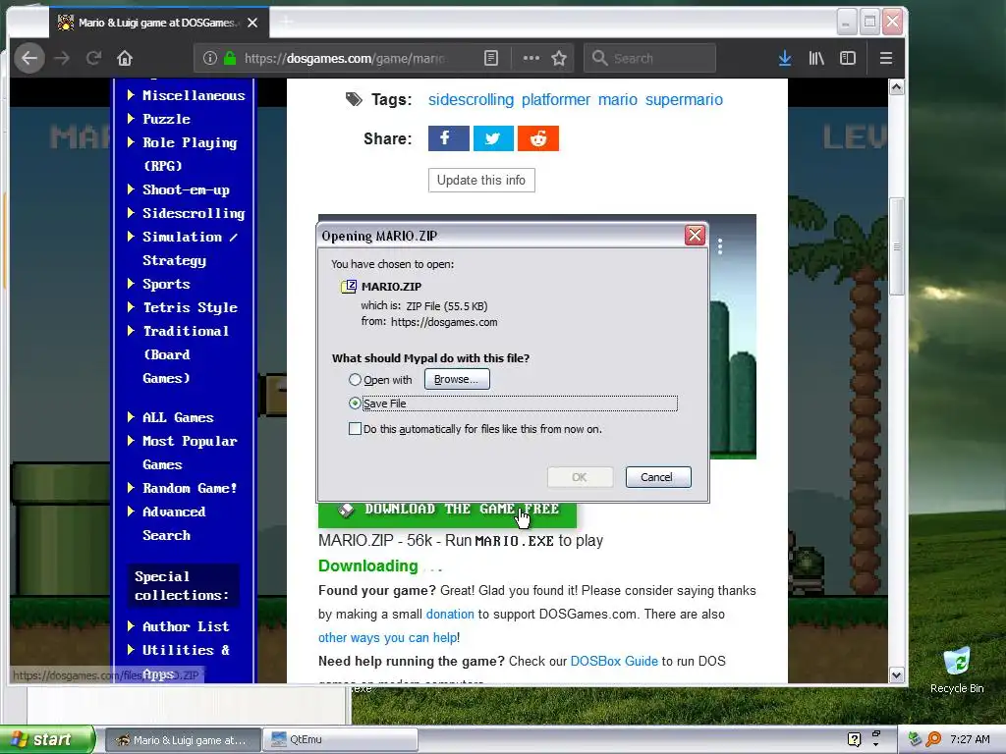Follow the donation link
The image size is (1006, 754).
[450, 615]
